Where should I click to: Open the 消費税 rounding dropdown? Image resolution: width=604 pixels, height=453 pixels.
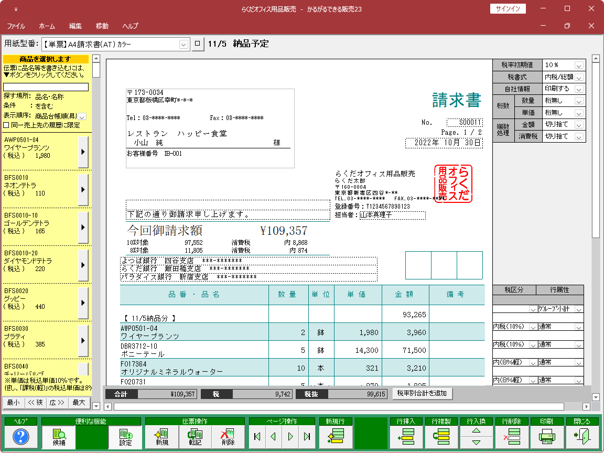(x=579, y=136)
